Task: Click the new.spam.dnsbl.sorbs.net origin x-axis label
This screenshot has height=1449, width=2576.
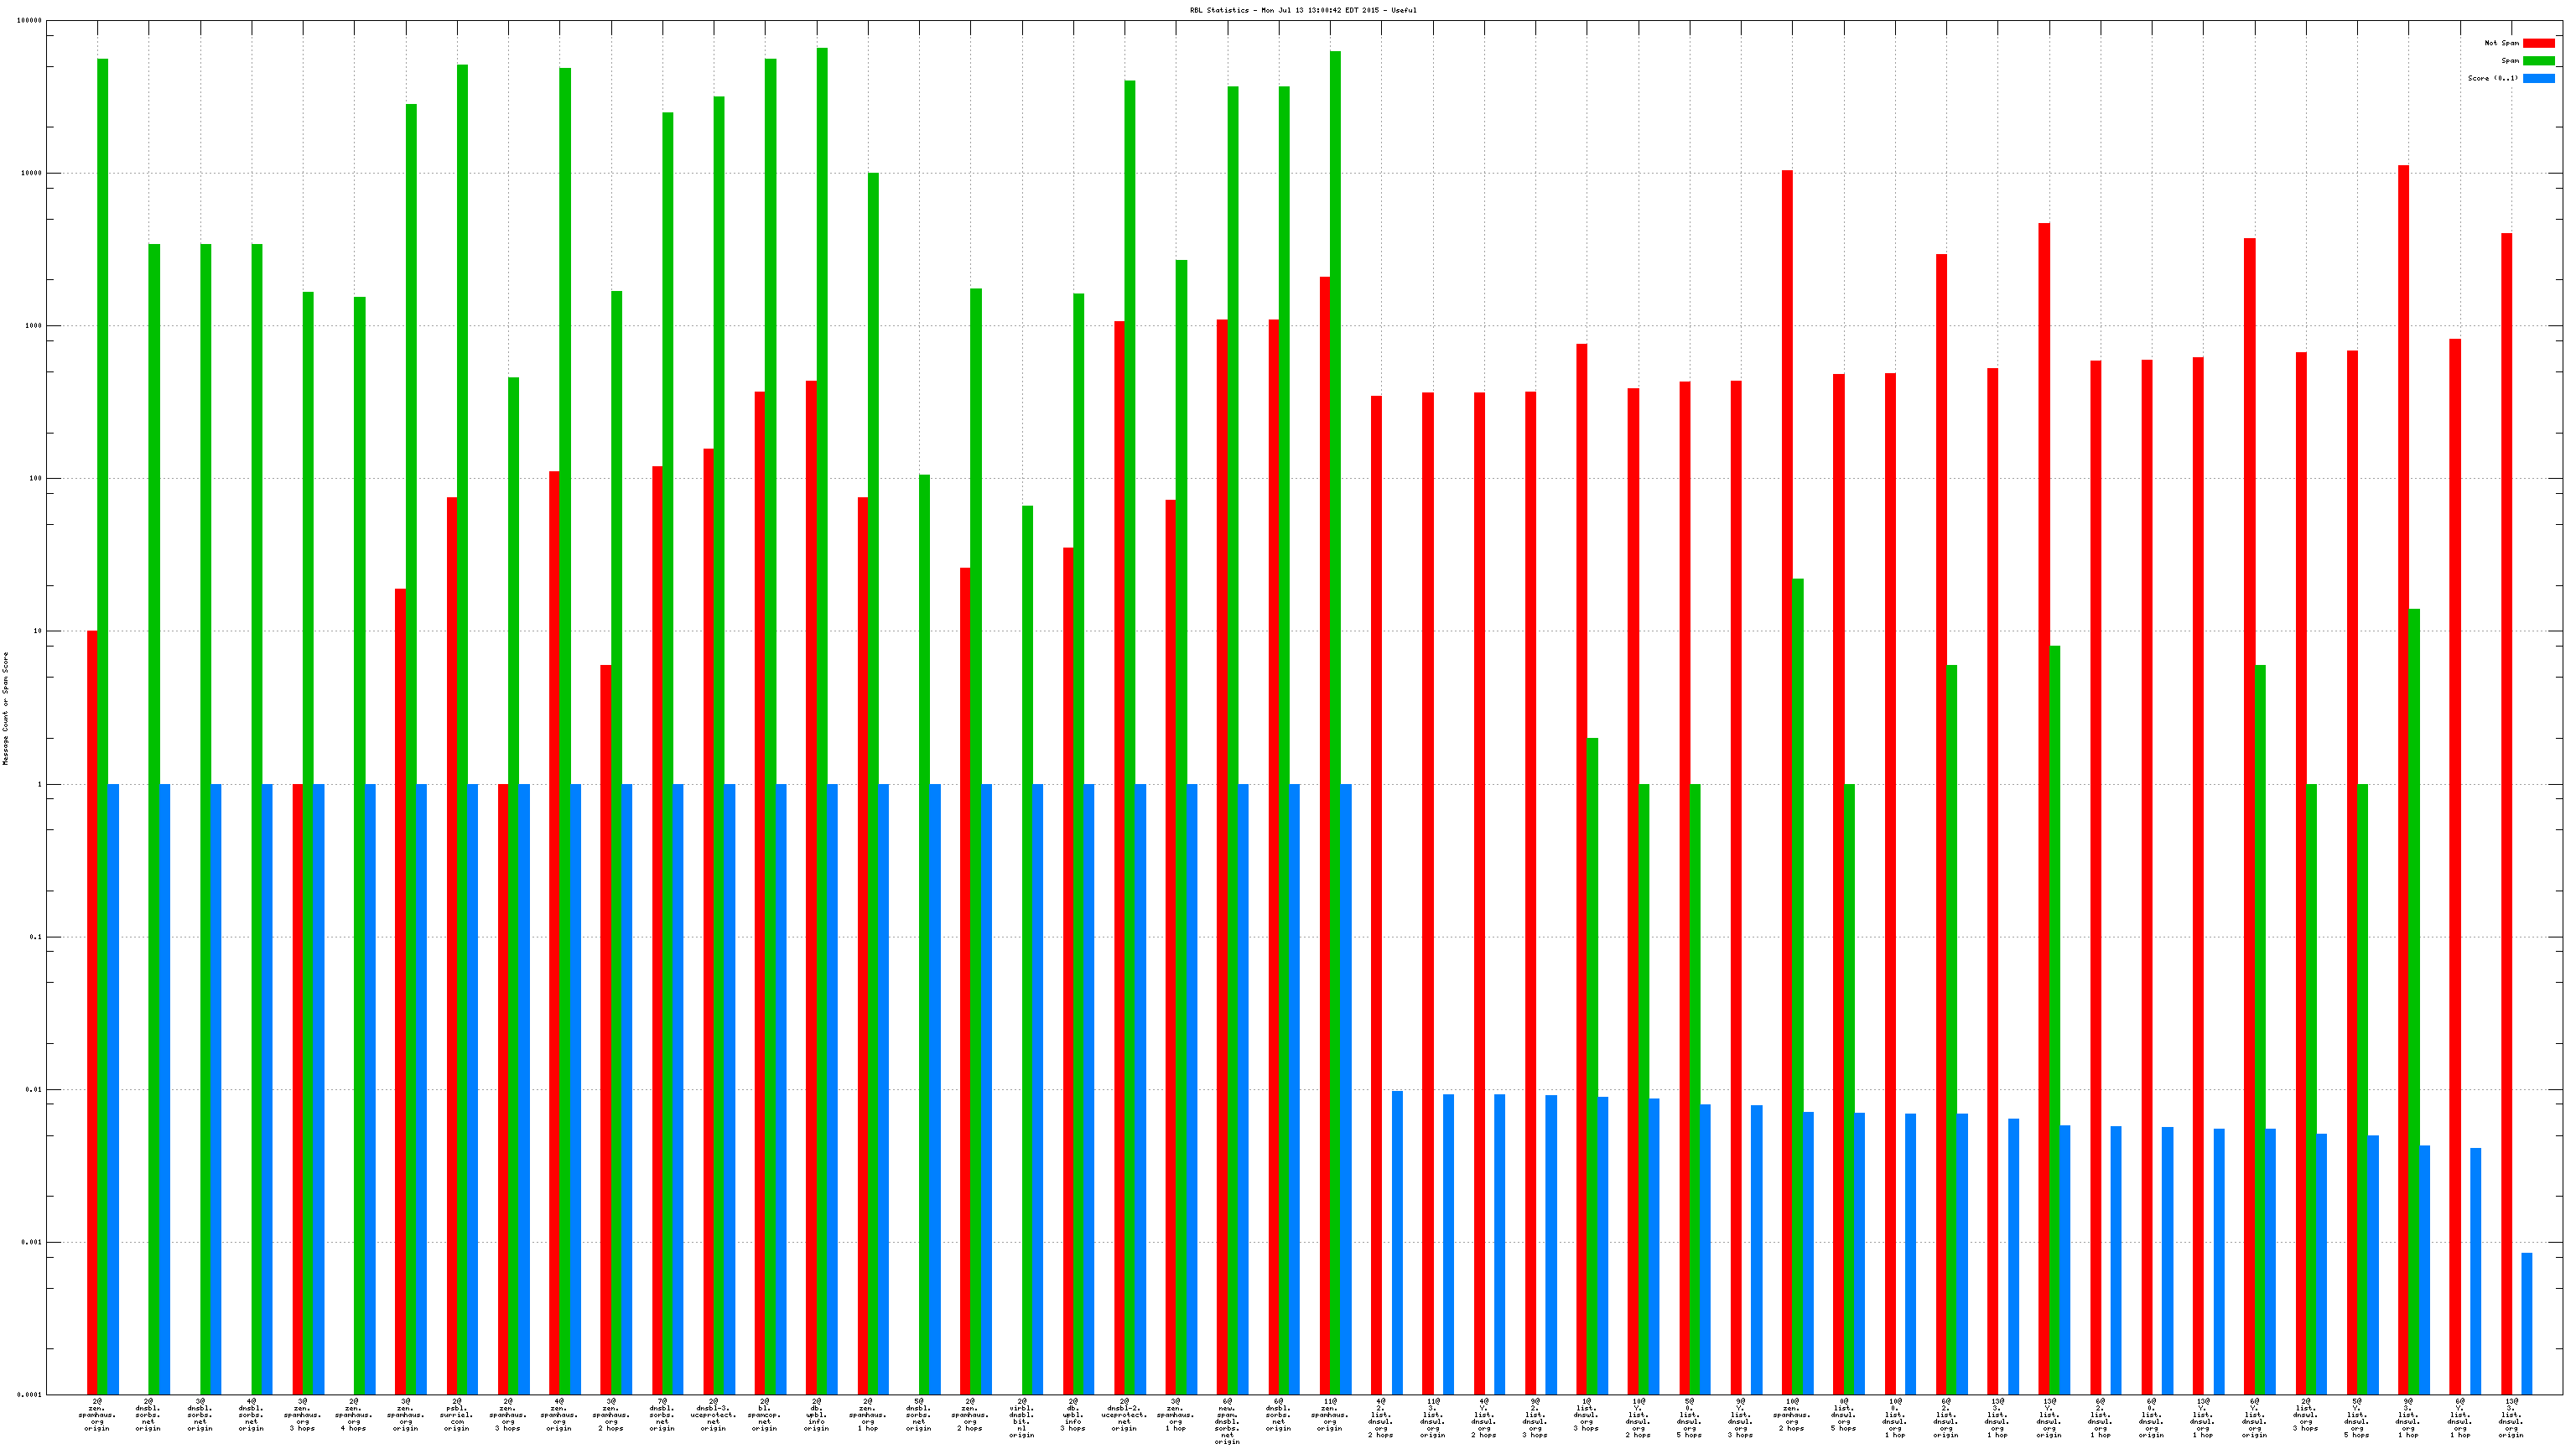Action: coord(1227,1421)
